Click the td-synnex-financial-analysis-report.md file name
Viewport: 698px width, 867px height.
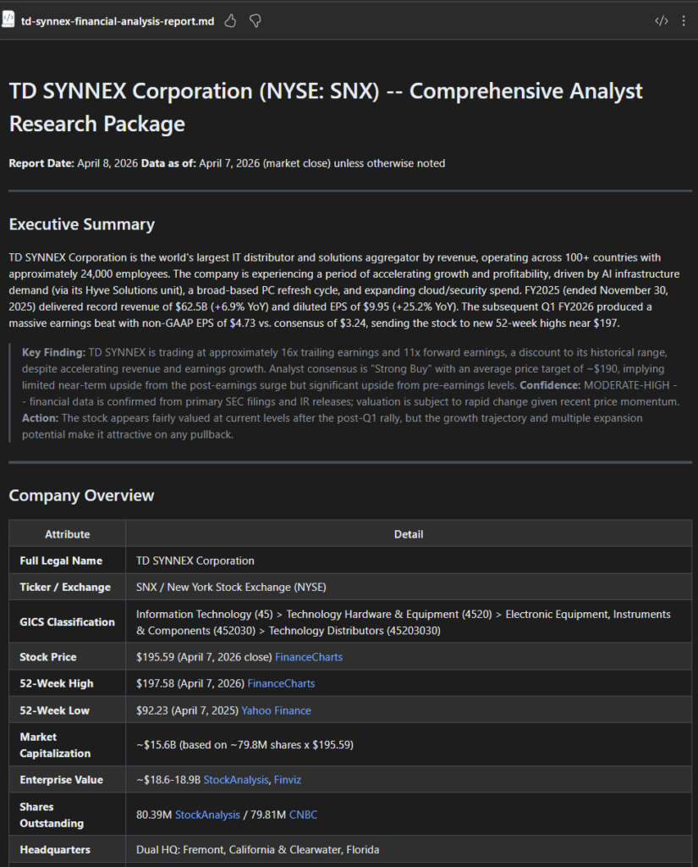click(x=118, y=21)
